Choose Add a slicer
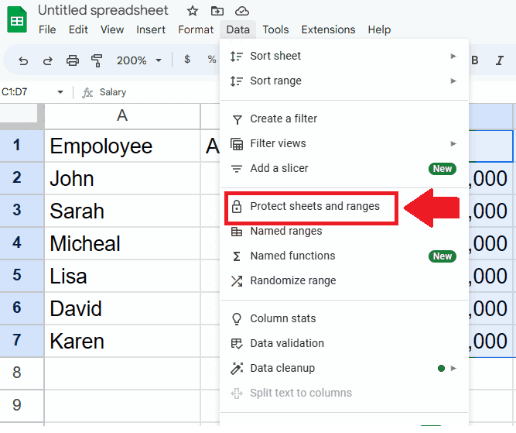This screenshot has width=516, height=433. tap(344, 168)
